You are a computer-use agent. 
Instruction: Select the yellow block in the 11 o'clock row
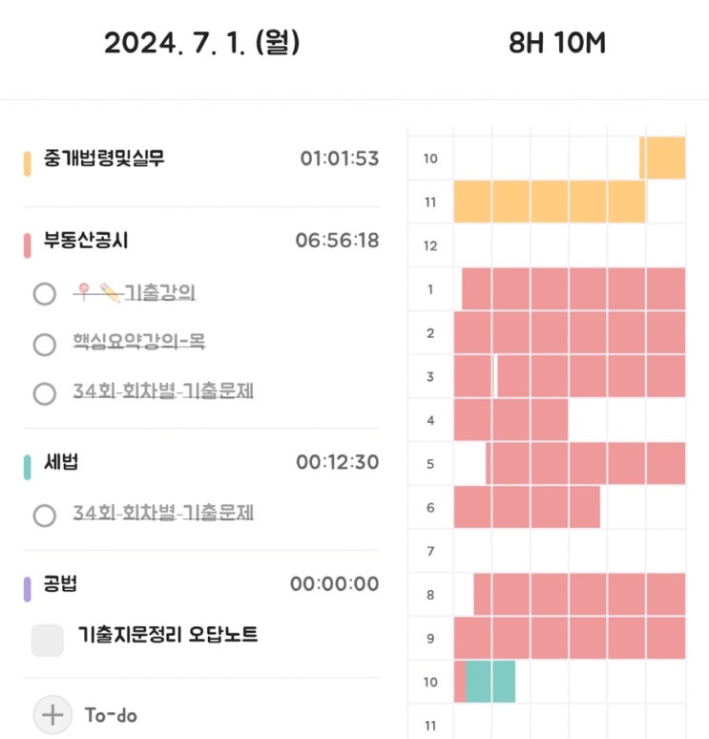pyautogui.click(x=550, y=201)
